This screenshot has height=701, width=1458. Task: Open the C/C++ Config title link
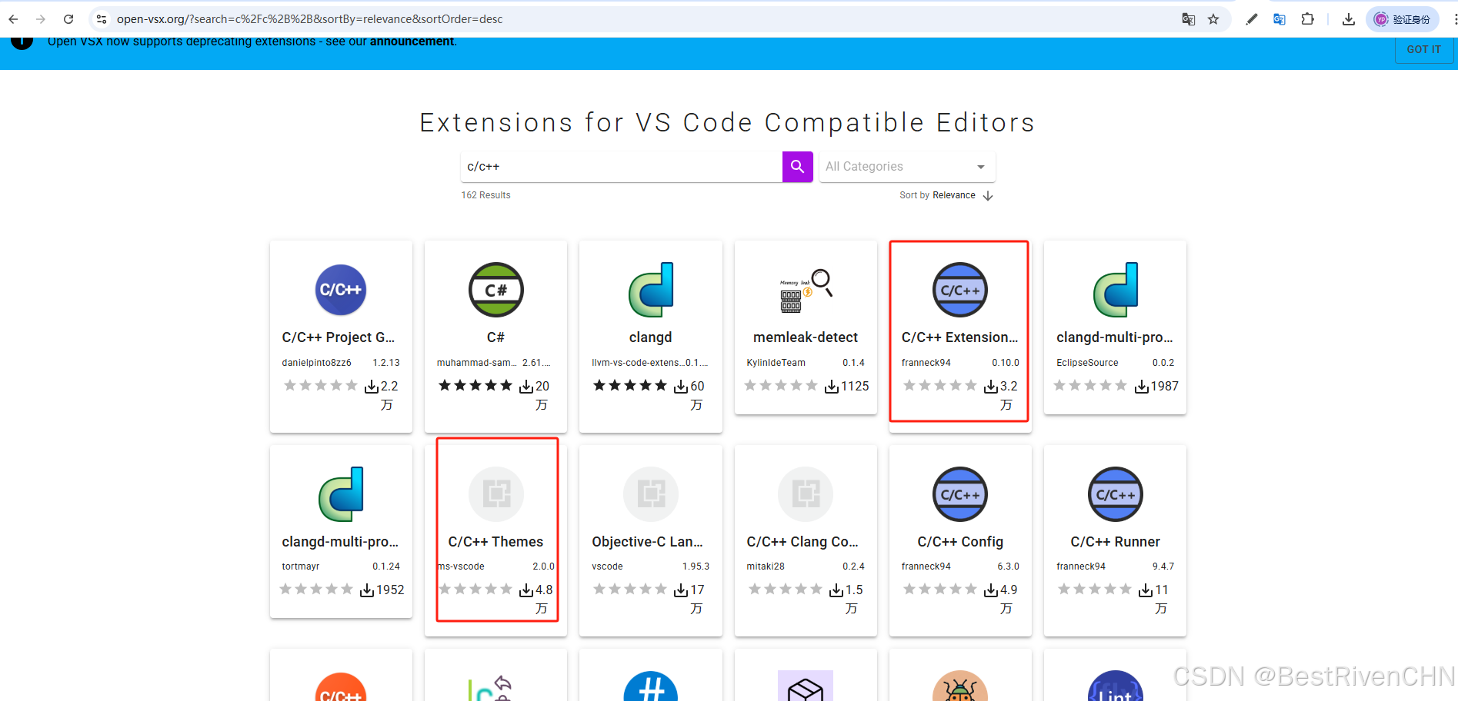point(960,542)
